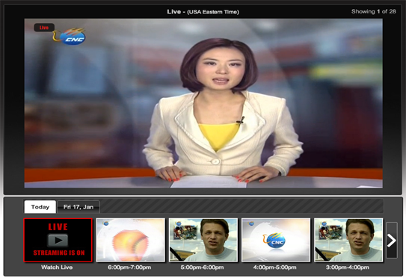The height and width of the screenshot is (278, 406).
Task: Select the 6:00pm-7:00pm thumbnail
Action: [131, 240]
